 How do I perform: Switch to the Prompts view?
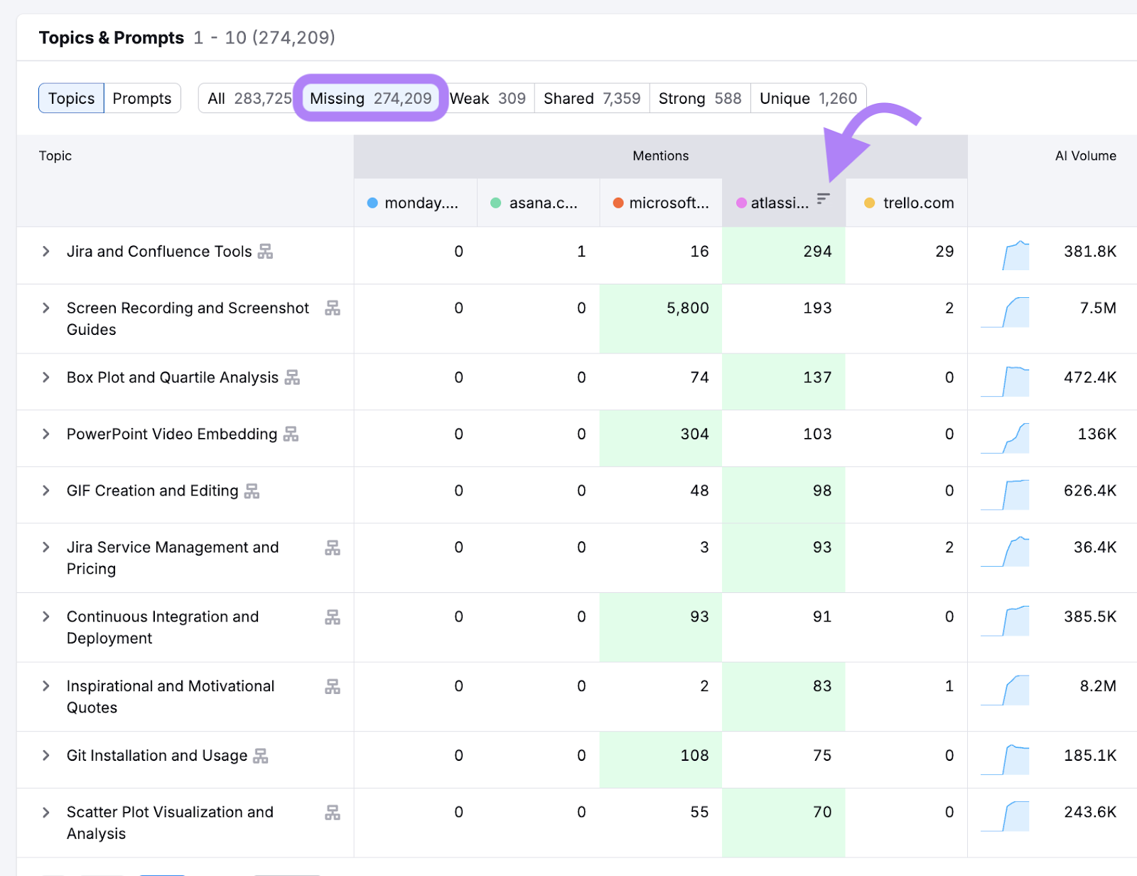[142, 97]
